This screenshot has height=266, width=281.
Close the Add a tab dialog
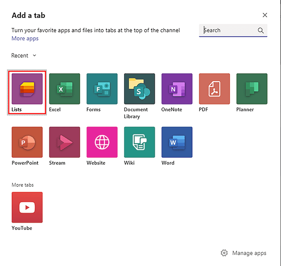pos(265,15)
